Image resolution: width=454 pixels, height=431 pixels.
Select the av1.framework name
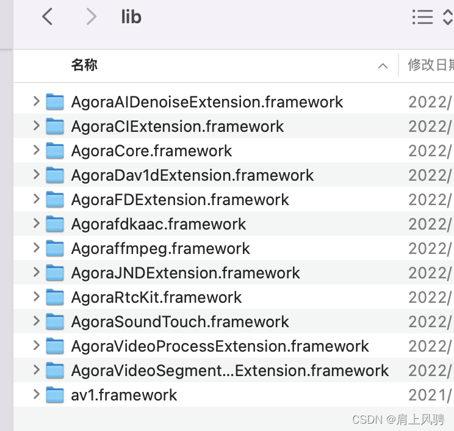point(124,395)
